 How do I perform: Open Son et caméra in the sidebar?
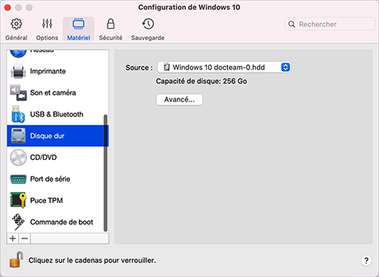coord(58,92)
